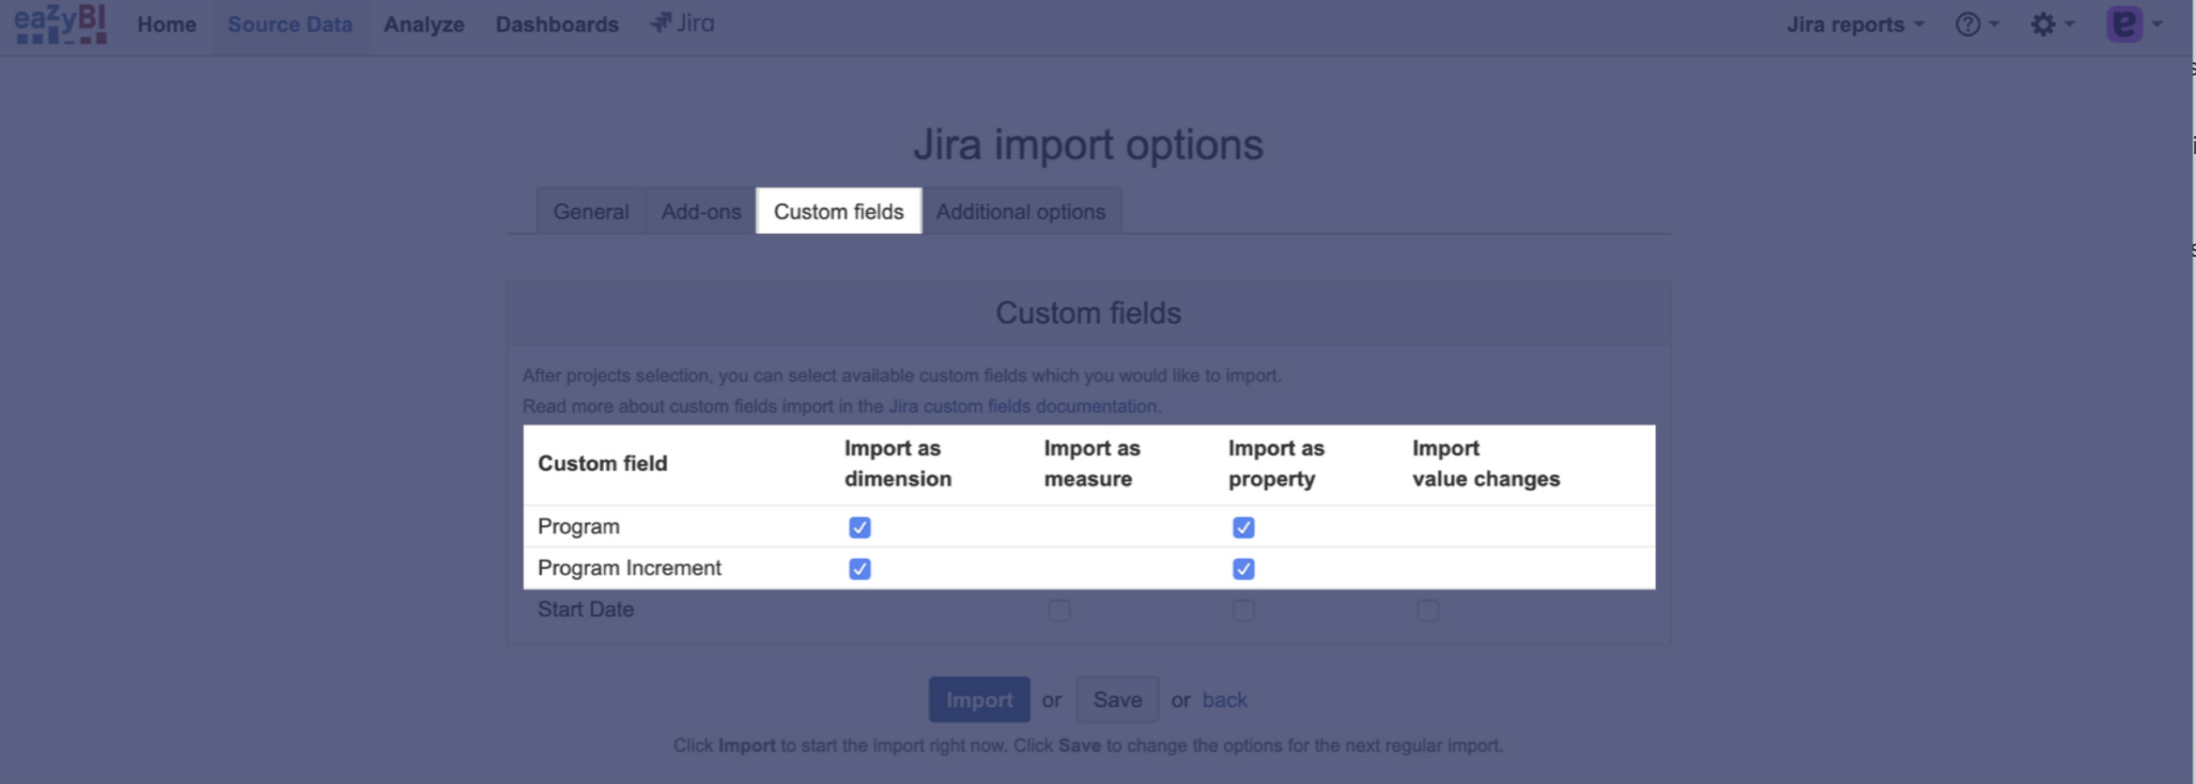
Task: Open Dashboards from the navigation bar
Action: point(557,24)
